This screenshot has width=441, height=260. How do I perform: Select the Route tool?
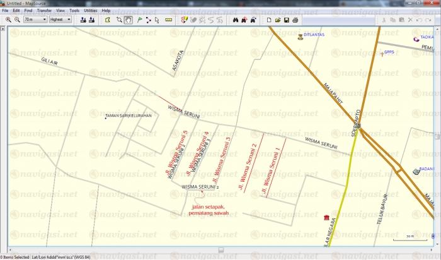point(149,20)
